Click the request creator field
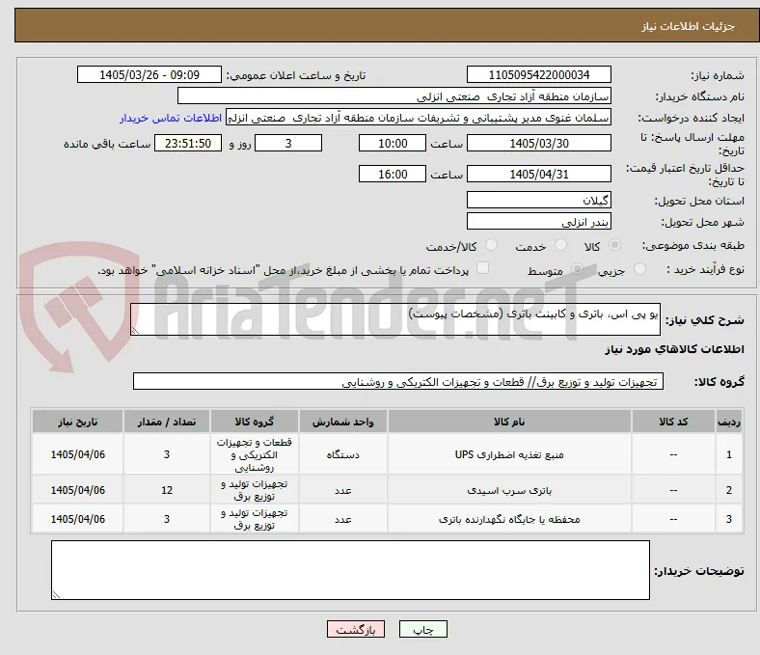The width and height of the screenshot is (760, 655). pyautogui.click(x=419, y=118)
